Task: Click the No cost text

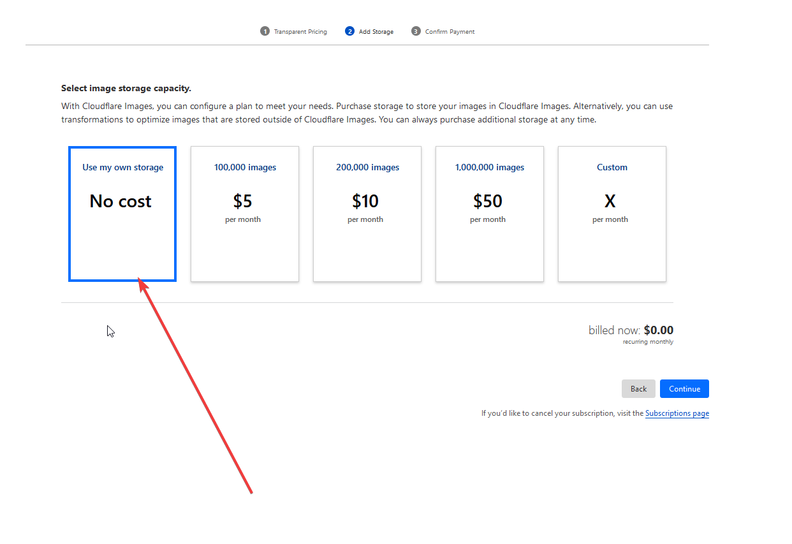Action: point(121,202)
